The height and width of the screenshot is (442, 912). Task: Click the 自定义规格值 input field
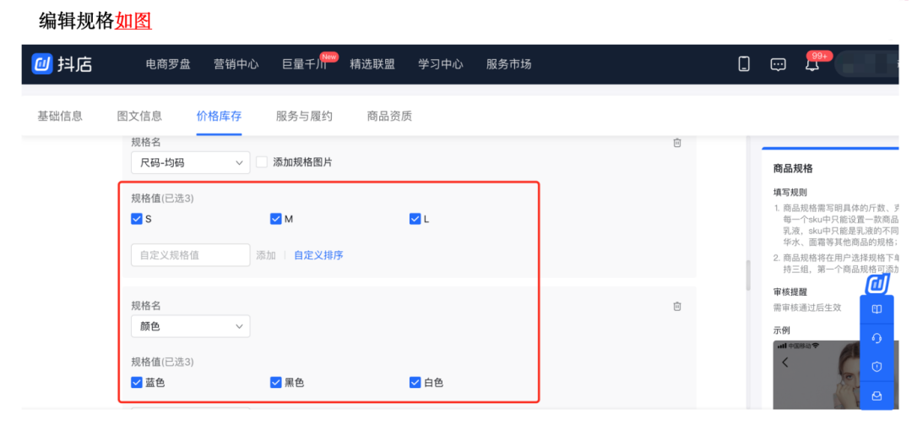coord(191,255)
